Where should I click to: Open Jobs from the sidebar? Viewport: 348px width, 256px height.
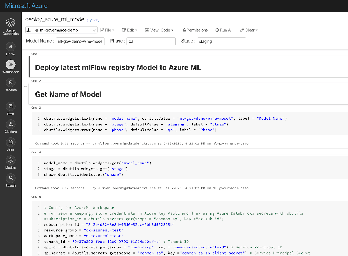coord(11,142)
